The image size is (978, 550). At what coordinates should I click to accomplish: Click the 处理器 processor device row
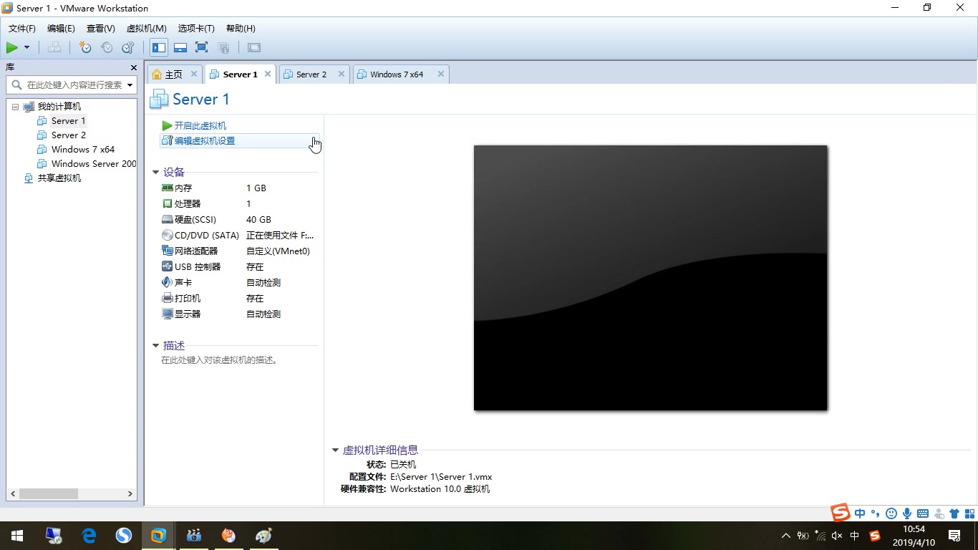239,204
